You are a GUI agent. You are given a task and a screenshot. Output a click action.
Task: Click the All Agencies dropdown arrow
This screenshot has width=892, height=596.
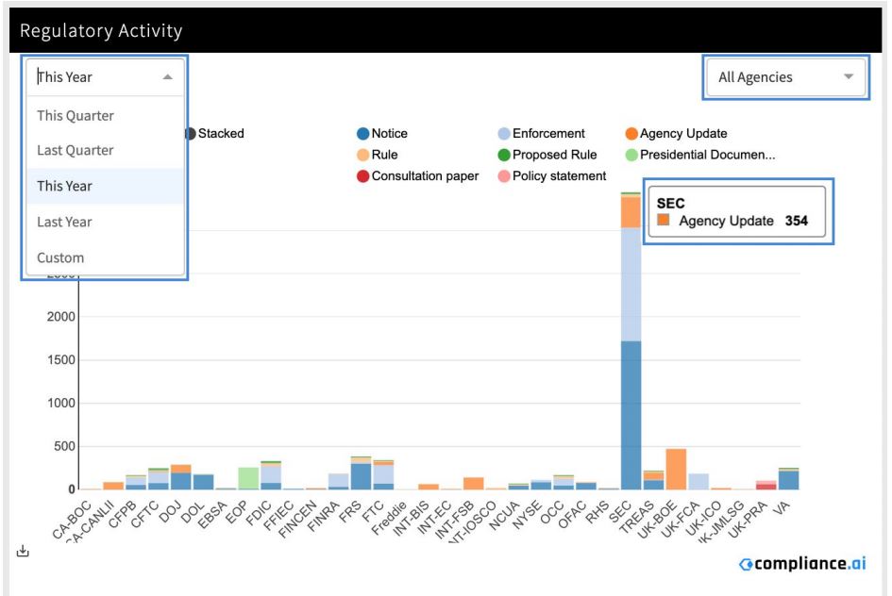pos(849,76)
